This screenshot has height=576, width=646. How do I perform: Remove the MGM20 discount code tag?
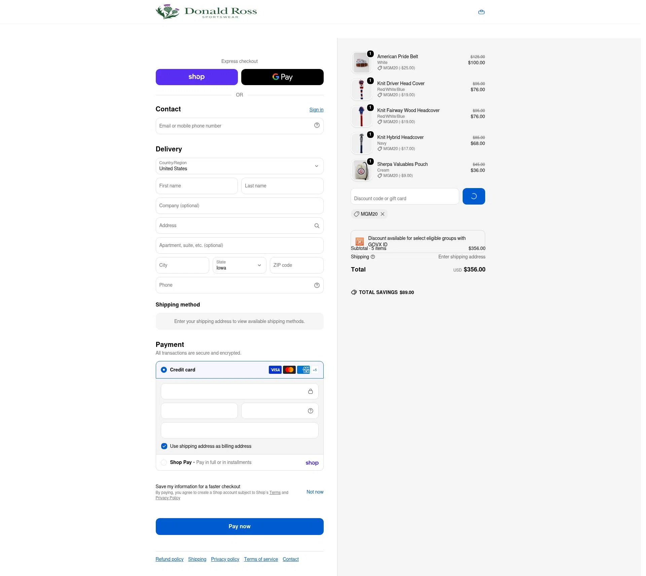tap(383, 214)
